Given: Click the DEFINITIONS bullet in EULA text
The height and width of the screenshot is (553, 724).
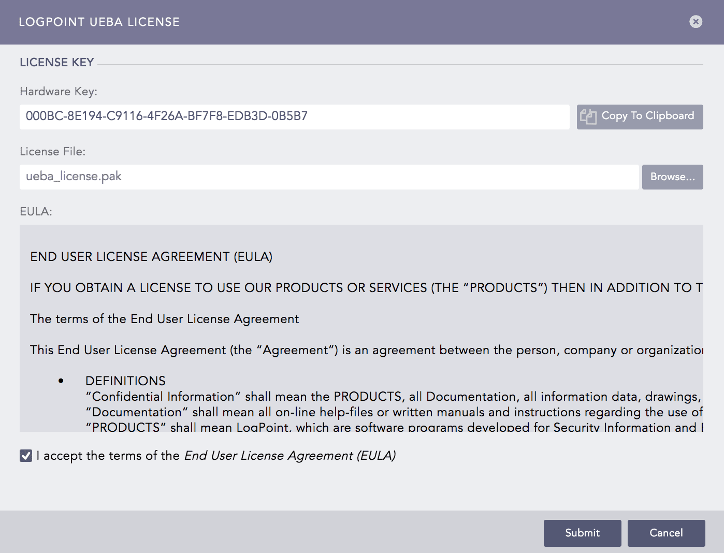Looking at the screenshot, I should click(126, 381).
